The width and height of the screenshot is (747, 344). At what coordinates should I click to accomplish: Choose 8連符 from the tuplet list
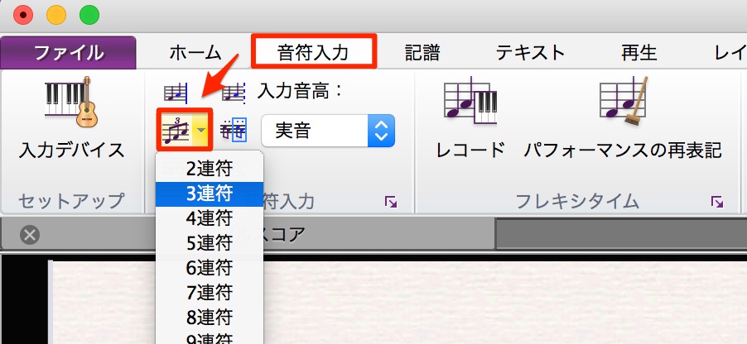tap(210, 318)
